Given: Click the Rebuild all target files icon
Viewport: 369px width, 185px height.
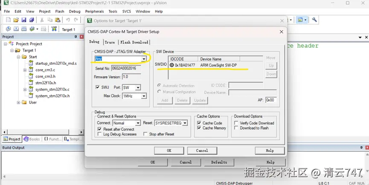Looking at the screenshot, I should pyautogui.click(x=24, y=29).
